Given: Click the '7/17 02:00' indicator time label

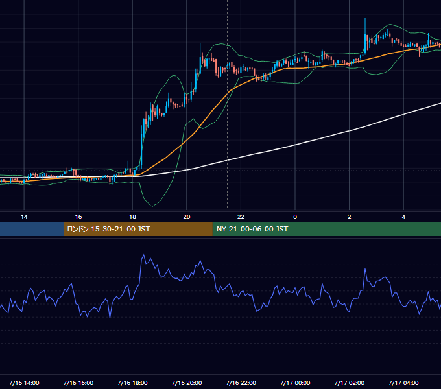Looking at the screenshot, I should (x=349, y=383).
